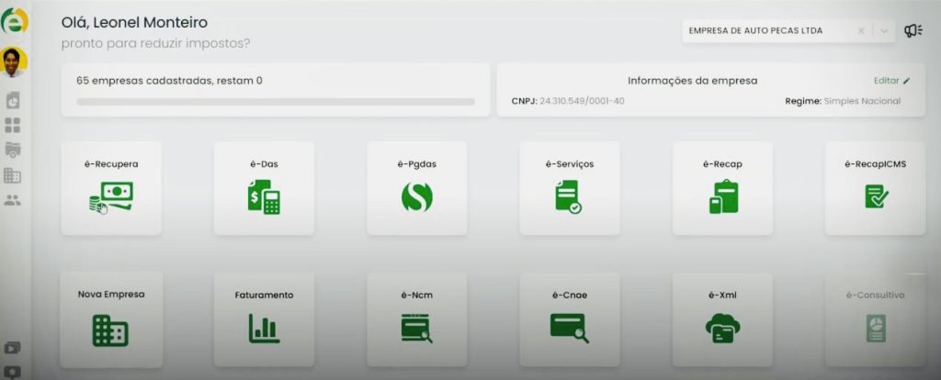Click the é-Consultiva label

[x=876, y=295]
